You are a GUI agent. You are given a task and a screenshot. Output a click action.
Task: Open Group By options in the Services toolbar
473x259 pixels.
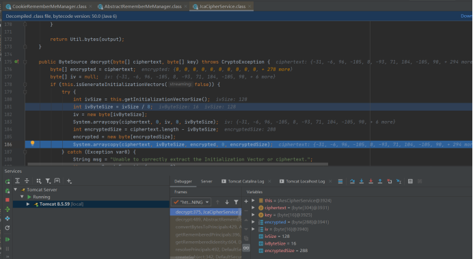point(38,181)
